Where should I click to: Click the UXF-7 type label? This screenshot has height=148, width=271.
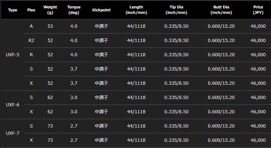point(12,133)
